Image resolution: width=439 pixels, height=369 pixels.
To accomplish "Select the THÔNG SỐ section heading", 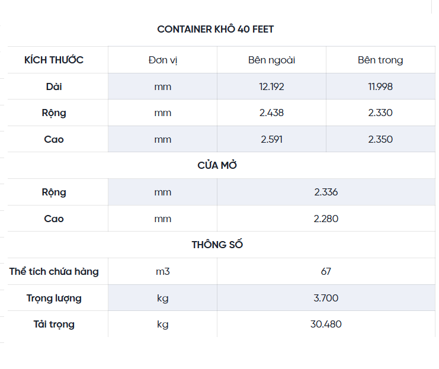I will point(217,245).
